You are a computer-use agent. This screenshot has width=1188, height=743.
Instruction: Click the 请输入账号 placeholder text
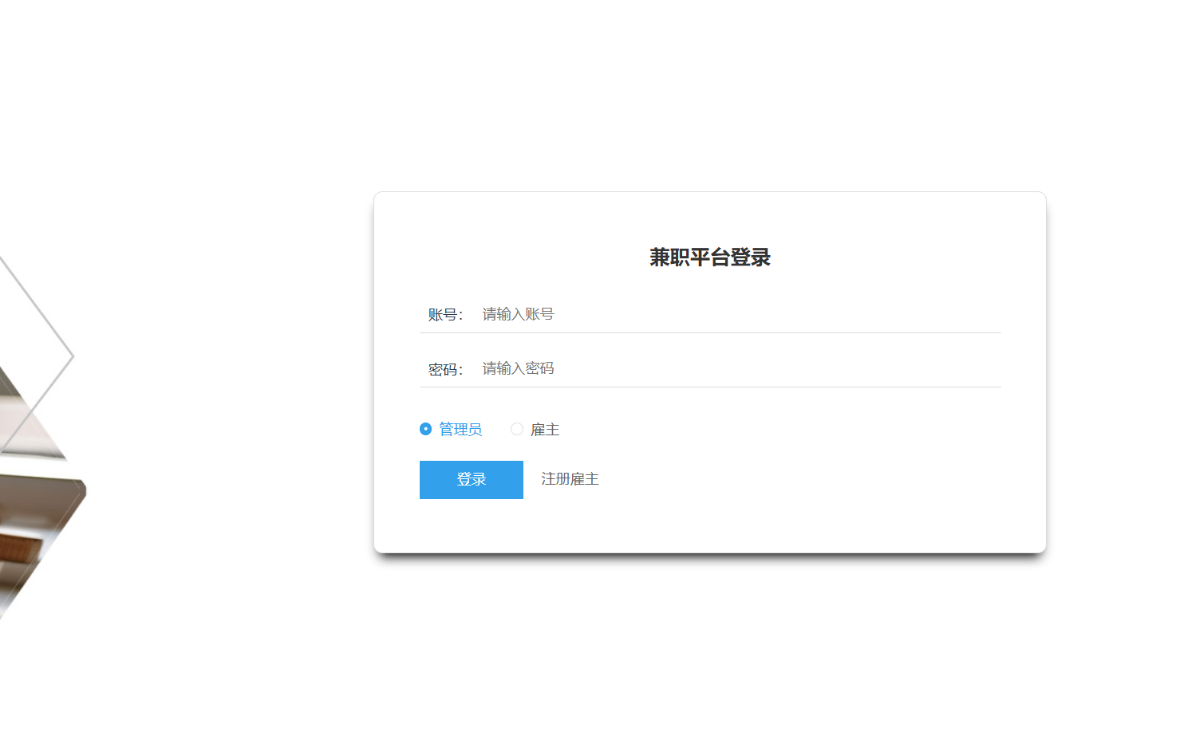[x=518, y=314]
